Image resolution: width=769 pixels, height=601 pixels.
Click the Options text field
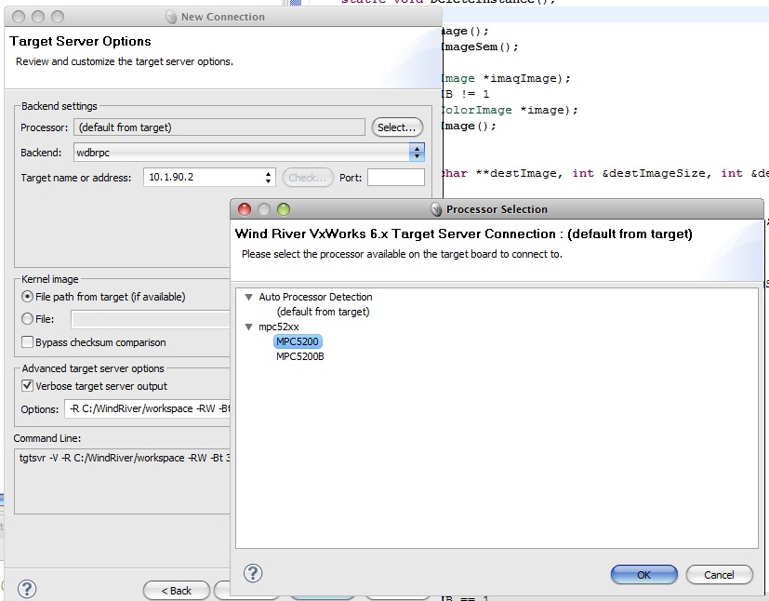click(x=147, y=408)
